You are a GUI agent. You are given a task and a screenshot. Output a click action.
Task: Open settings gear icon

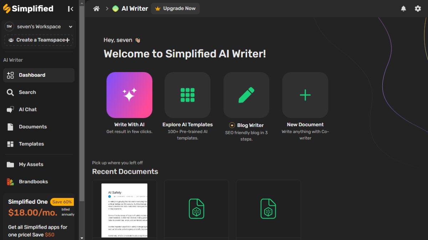click(418, 9)
